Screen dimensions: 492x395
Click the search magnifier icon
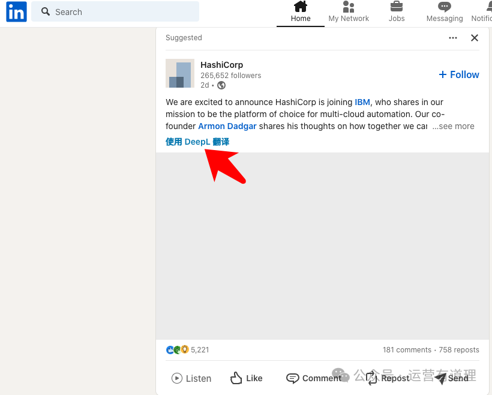tap(46, 11)
